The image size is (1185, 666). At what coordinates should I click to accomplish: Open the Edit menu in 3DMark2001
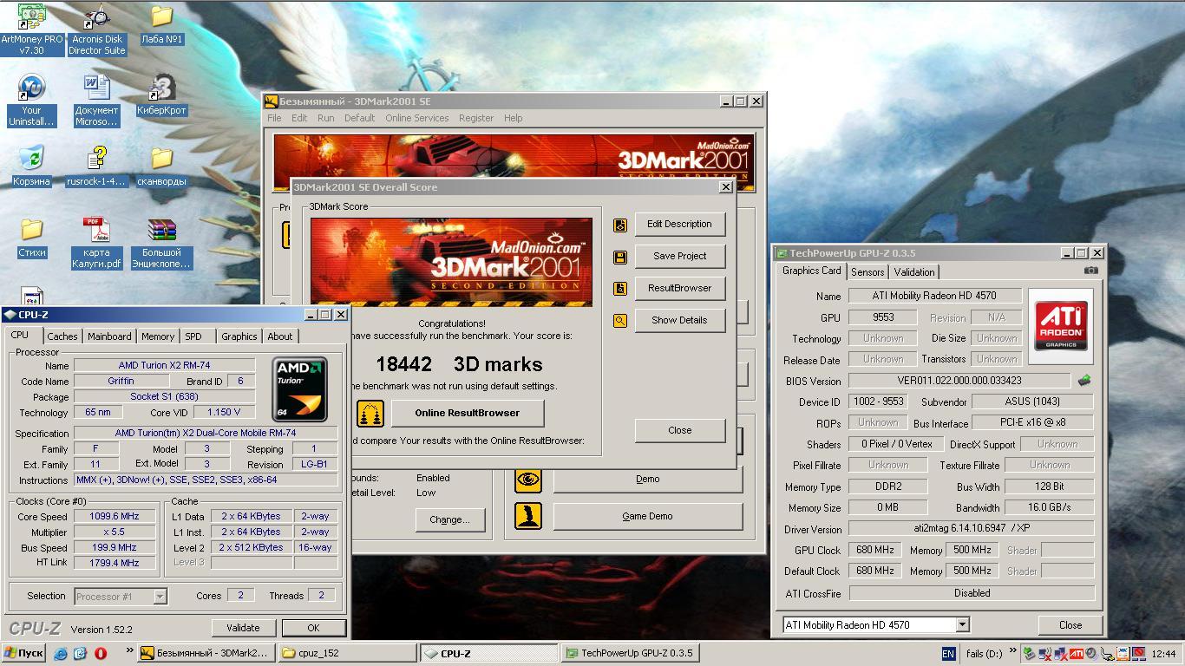(299, 118)
